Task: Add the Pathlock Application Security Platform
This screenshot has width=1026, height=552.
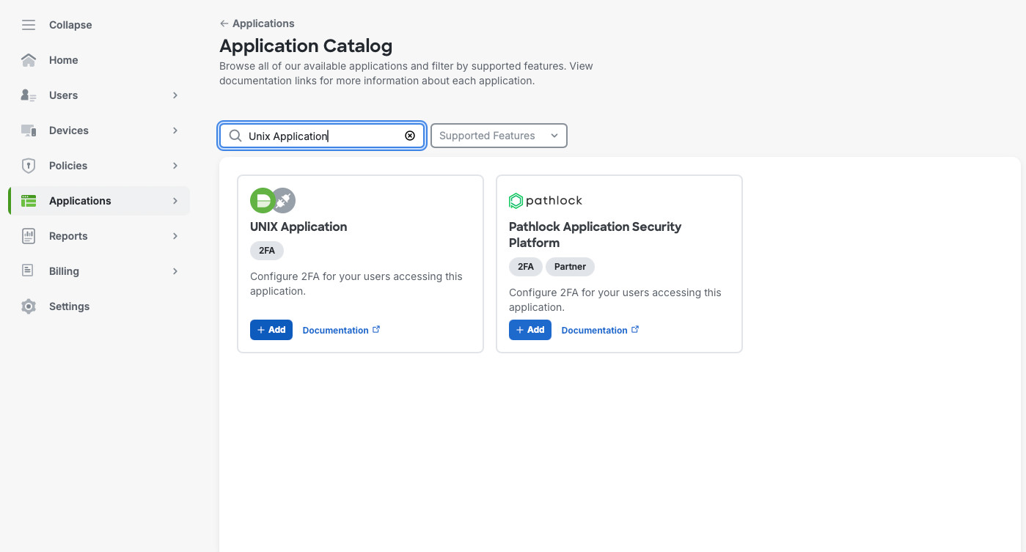Action: point(530,330)
